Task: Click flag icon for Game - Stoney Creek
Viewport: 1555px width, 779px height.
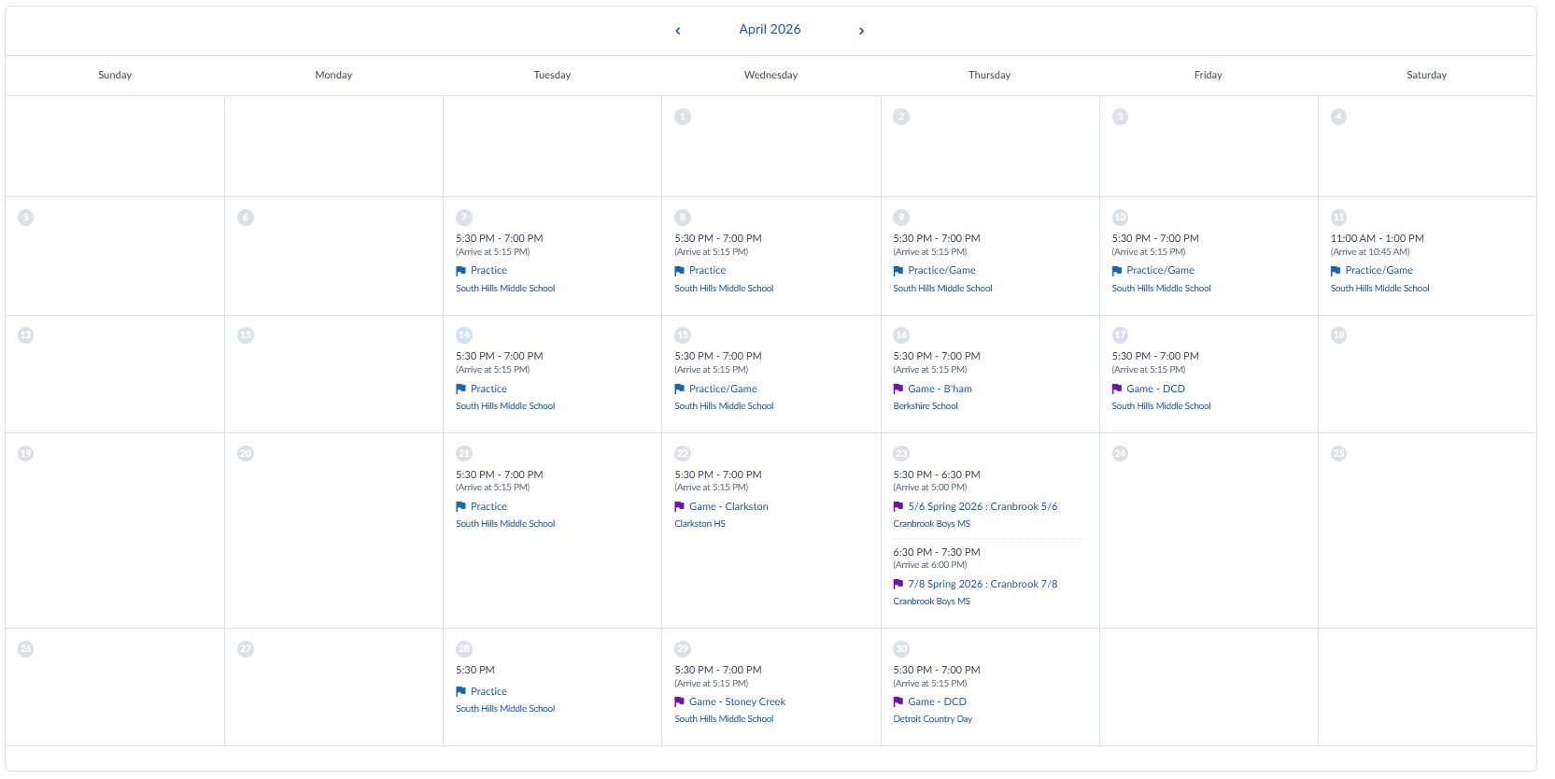Action: point(679,701)
